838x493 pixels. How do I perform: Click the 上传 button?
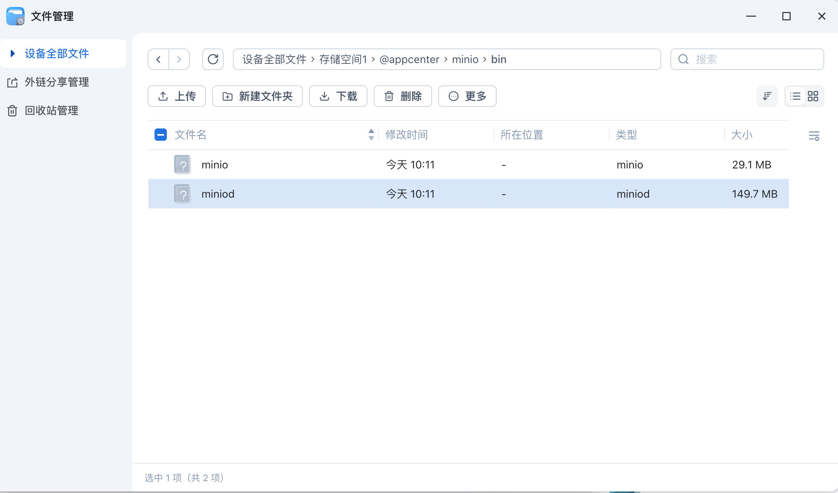point(177,96)
